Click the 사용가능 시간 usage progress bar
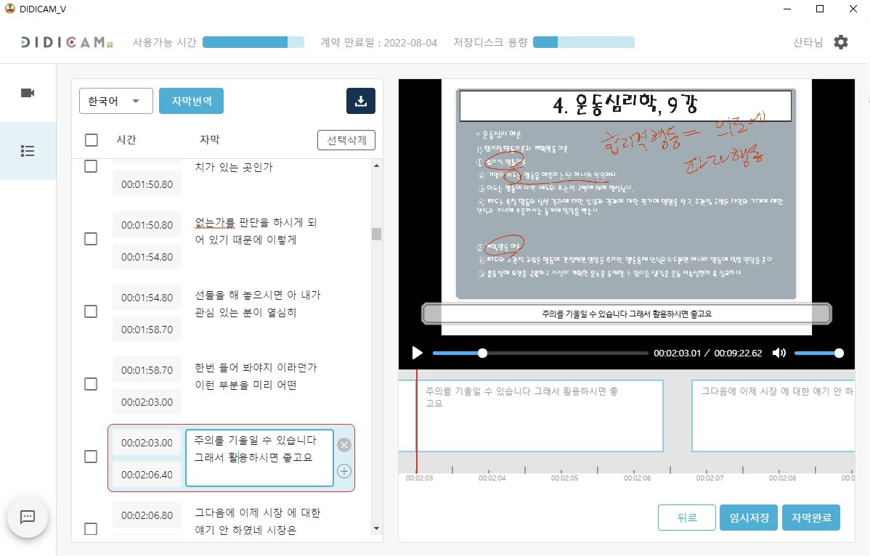The height and width of the screenshot is (556, 870). coord(253,42)
